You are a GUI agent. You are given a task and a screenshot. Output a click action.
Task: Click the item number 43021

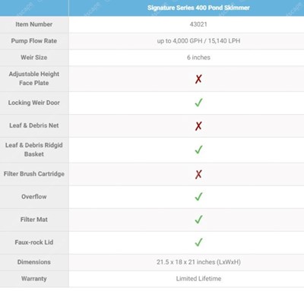[x=198, y=24]
